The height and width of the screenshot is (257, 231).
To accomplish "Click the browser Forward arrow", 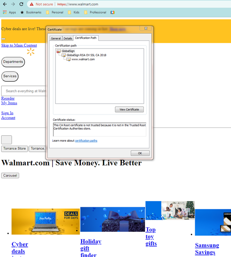I will pyautogui.click(x=13, y=4).
